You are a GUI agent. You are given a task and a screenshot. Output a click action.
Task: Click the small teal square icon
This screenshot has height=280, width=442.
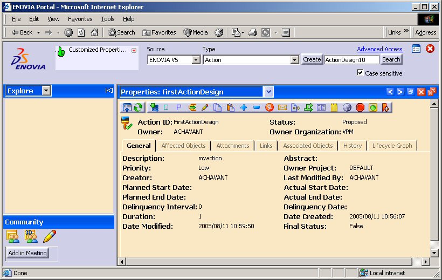pyautogui.click(x=166, y=107)
